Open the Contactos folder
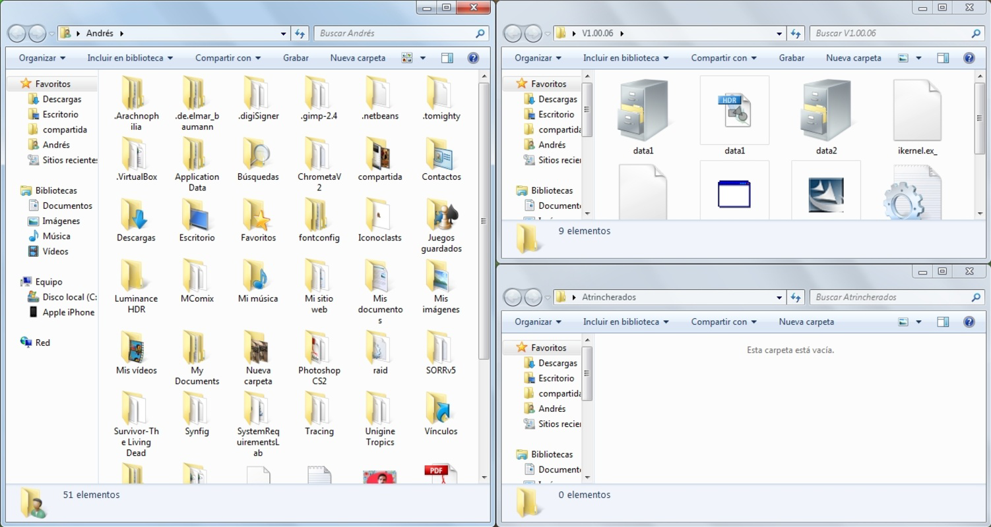The height and width of the screenshot is (527, 991). pos(441,158)
